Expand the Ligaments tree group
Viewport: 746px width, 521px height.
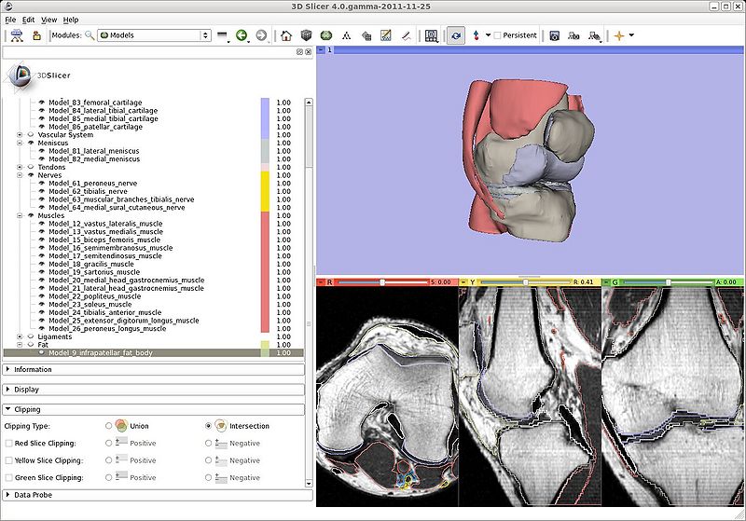(x=20, y=336)
